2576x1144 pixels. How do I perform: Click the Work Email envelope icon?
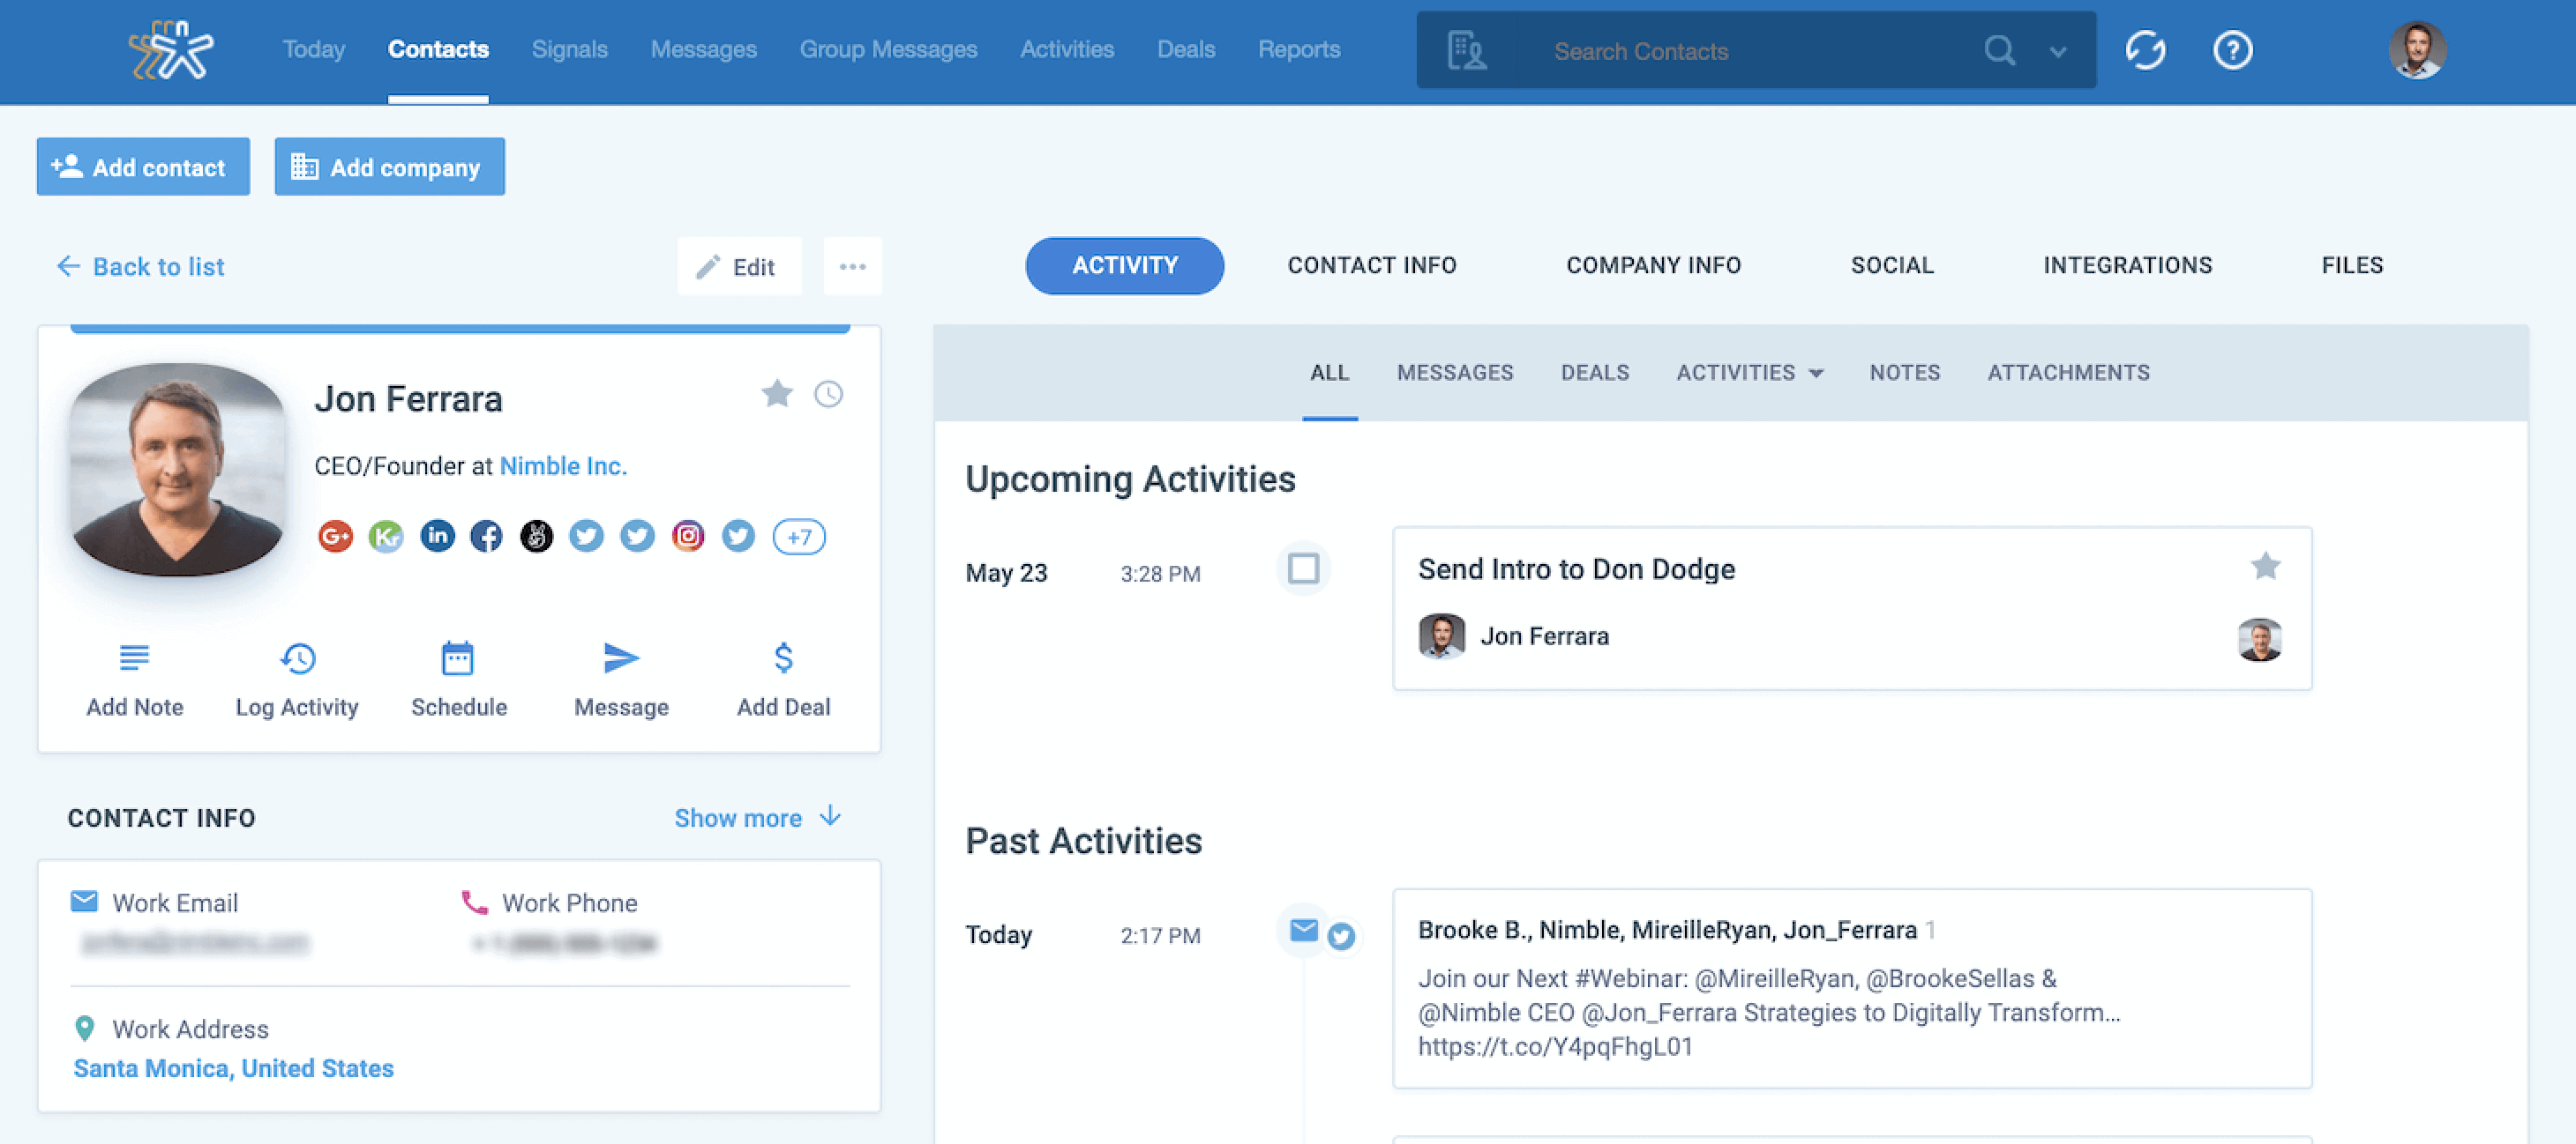(x=85, y=902)
